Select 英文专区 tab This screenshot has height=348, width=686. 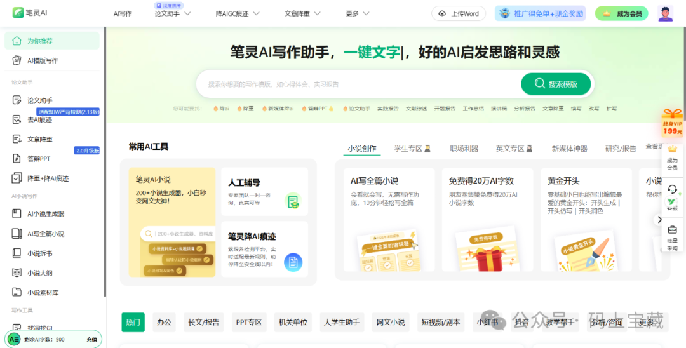514,149
